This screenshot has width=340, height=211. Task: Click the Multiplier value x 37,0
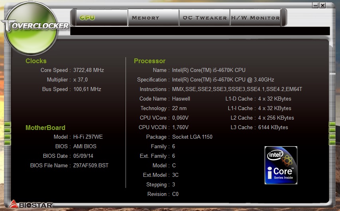click(x=81, y=80)
